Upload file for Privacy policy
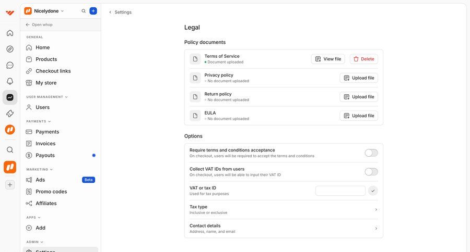Viewport: 470px width, 252px height. [359, 78]
